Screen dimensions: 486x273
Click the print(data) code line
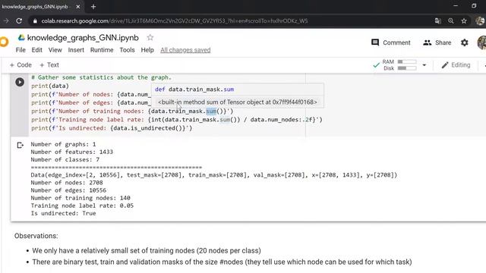point(50,86)
